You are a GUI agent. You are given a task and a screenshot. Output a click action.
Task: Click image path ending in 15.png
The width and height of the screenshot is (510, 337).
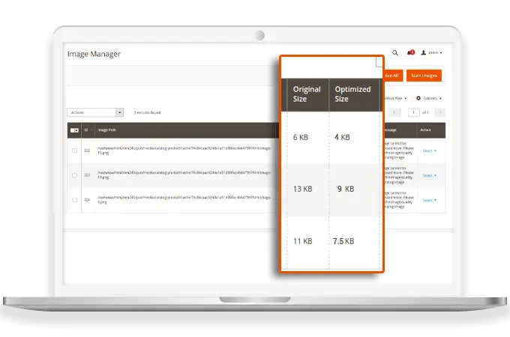[x=184, y=151]
